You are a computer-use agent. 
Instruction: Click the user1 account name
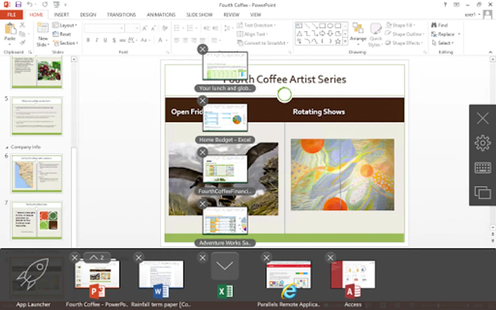(470, 15)
